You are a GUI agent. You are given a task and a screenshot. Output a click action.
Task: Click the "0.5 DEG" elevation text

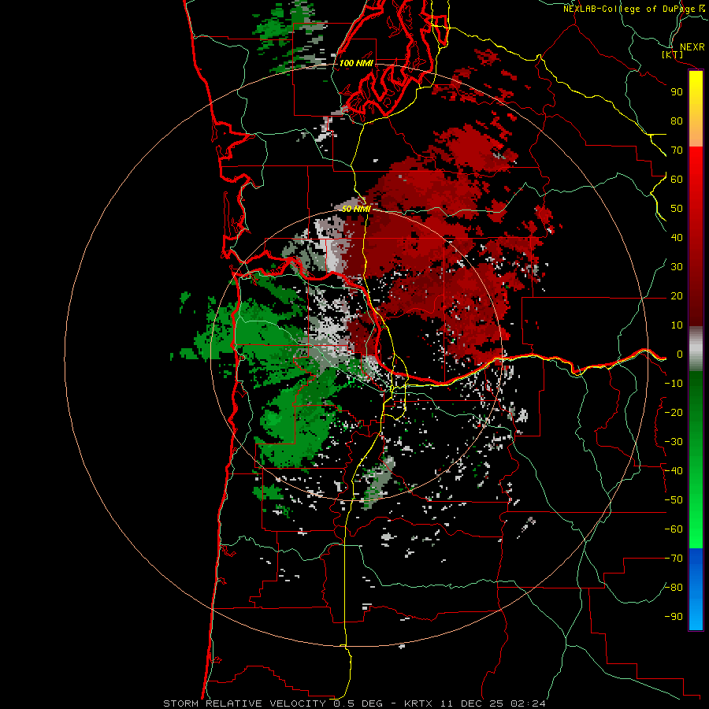(358, 703)
